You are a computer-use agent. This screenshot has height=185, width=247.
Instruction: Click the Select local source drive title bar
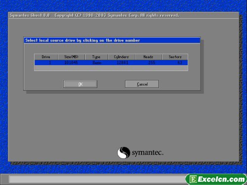click(x=112, y=40)
